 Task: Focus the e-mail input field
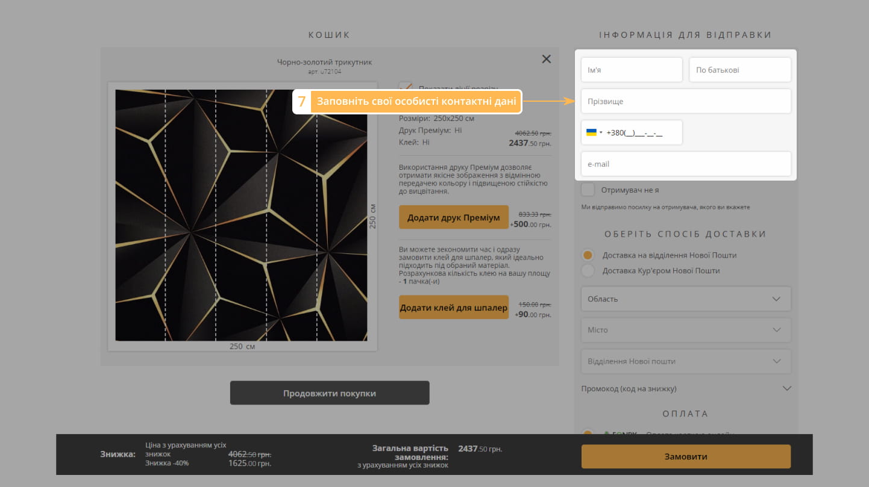(685, 164)
